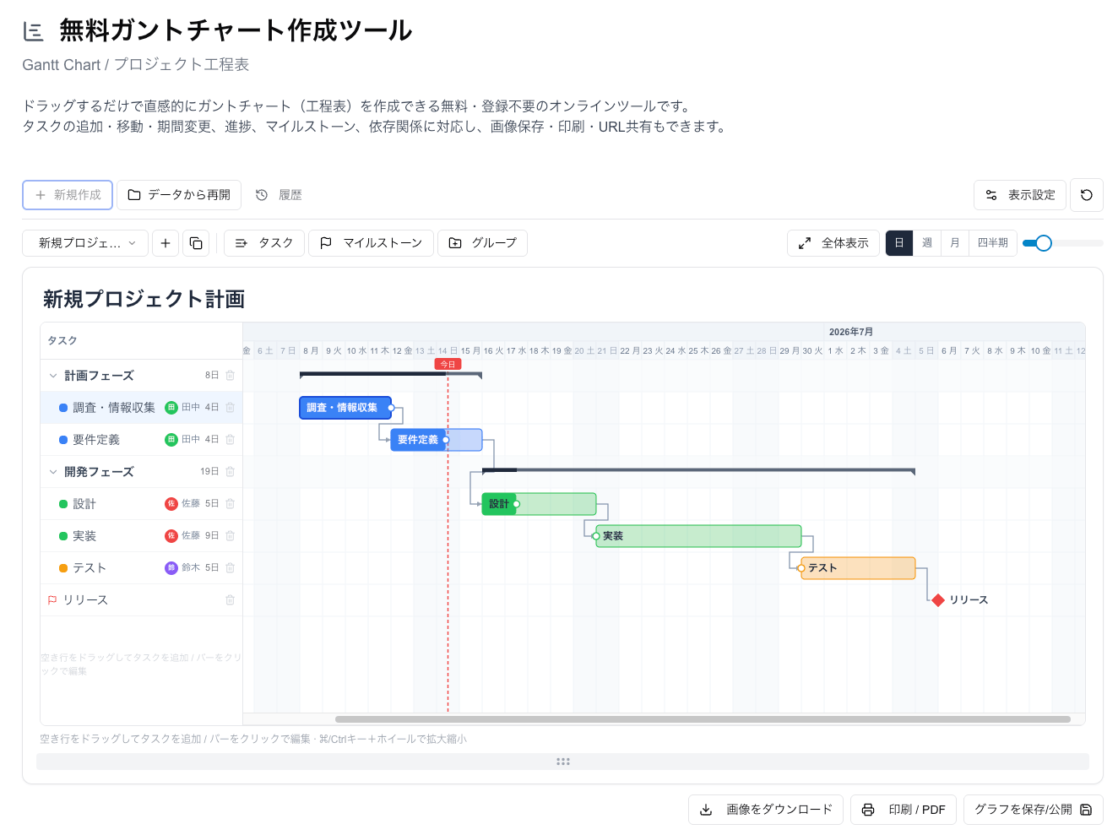This screenshot has width=1118, height=835.
Task: Delete 開発フェーズ row via trash icon
Action: click(x=230, y=472)
